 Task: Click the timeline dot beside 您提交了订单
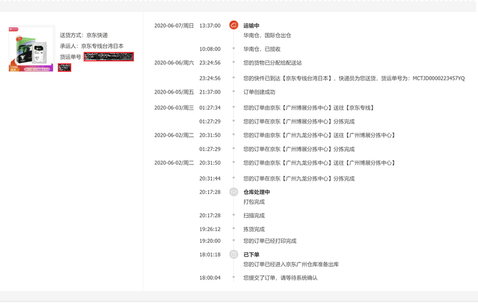pyautogui.click(x=234, y=277)
